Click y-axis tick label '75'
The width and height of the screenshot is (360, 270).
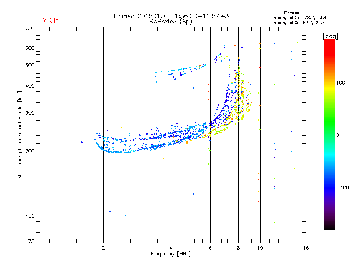[x=31, y=241]
